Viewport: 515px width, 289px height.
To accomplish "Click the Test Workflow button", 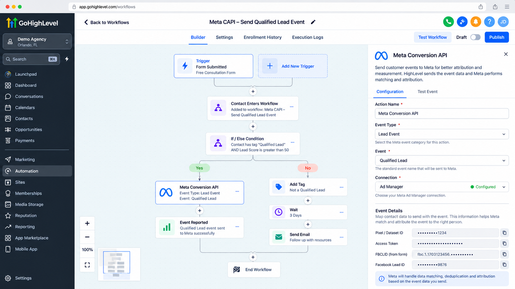I will 432,37.
